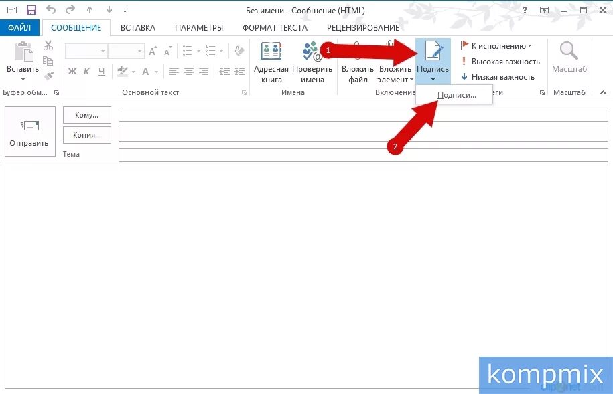
Task: Open the Основной текст dialog launcher
Action: [244, 92]
